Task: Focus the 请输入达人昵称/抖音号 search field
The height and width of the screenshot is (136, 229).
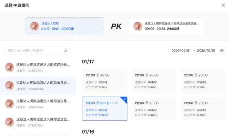Action: point(37,51)
